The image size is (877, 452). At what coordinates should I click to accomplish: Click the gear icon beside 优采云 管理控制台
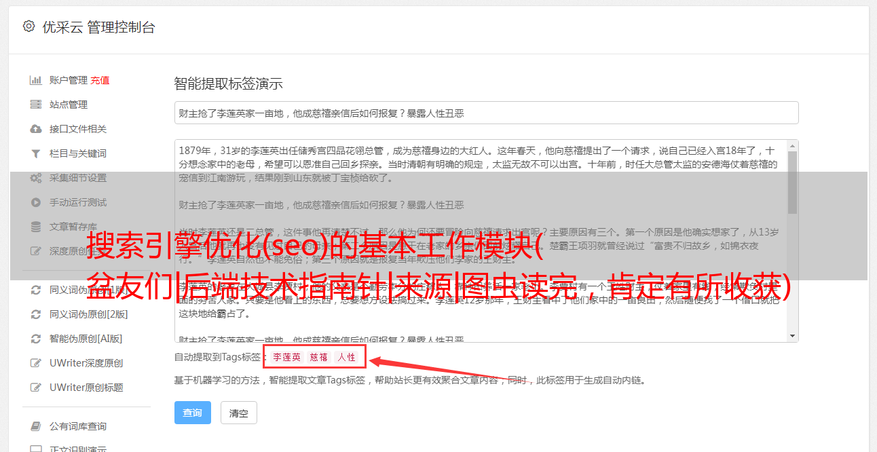pyautogui.click(x=29, y=26)
